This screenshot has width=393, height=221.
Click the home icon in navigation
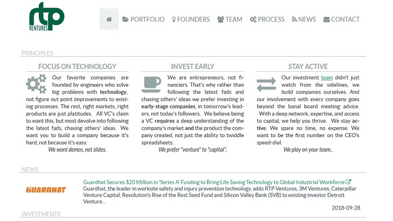click(109, 19)
